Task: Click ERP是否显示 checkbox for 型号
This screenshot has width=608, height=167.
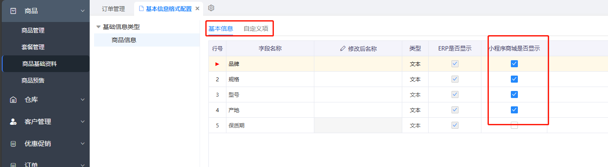Action: [455, 94]
